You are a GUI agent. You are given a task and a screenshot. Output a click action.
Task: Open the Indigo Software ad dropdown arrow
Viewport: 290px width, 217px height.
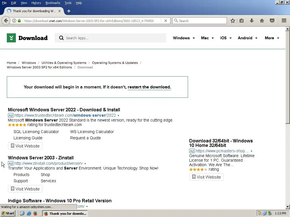[87, 207]
